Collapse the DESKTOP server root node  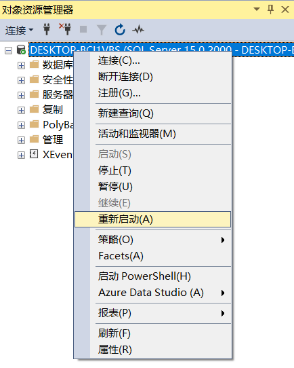click(8, 50)
